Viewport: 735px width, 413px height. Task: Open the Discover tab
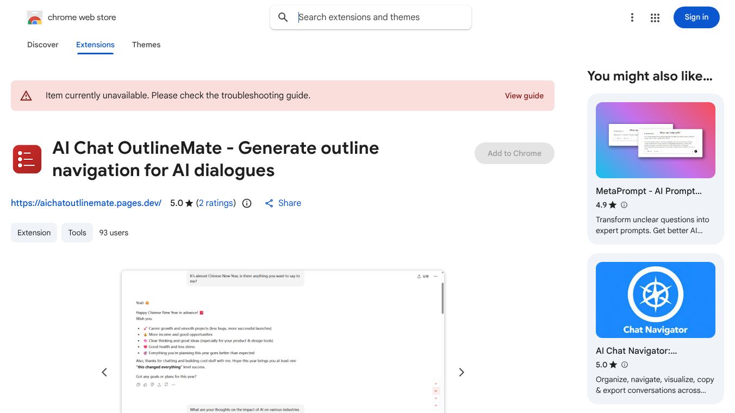[42, 45]
